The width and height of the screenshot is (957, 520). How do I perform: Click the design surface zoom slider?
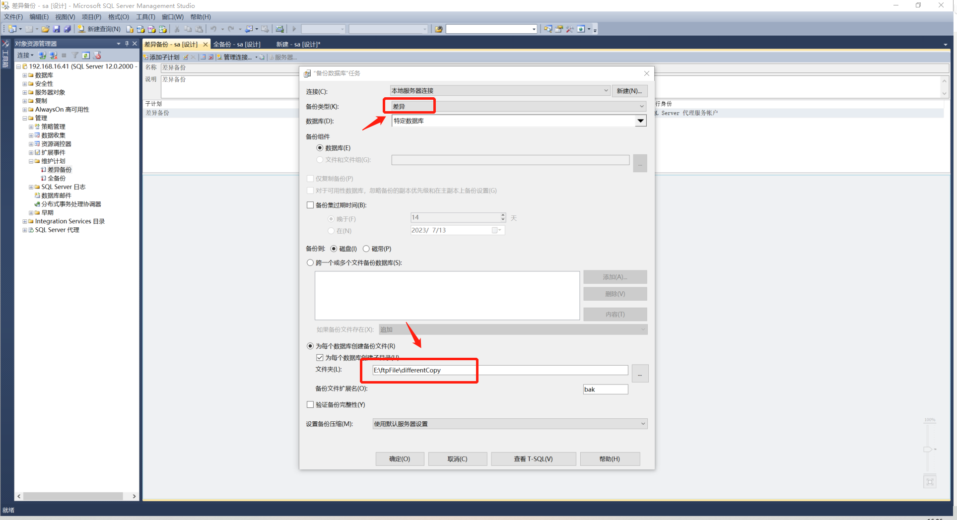pyautogui.click(x=928, y=449)
